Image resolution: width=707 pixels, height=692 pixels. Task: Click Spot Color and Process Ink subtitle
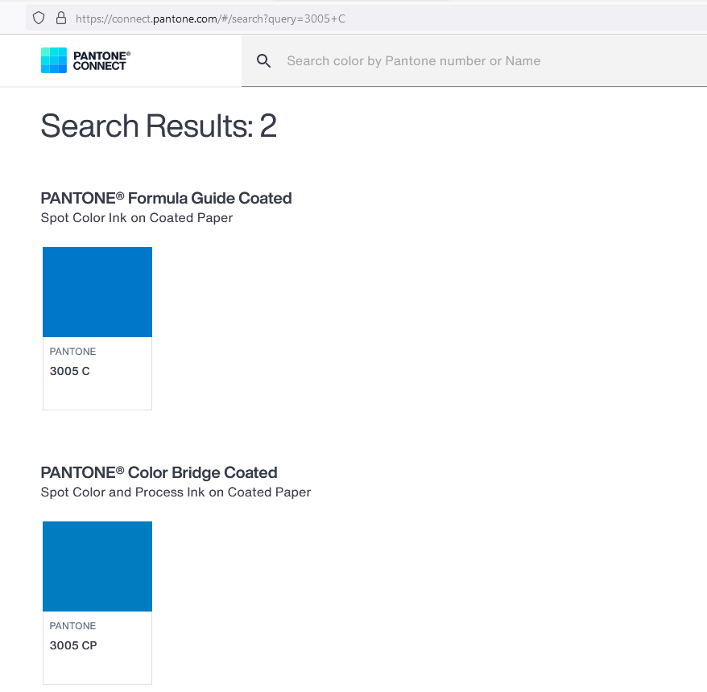click(x=176, y=492)
